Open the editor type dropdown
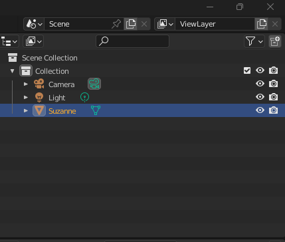 (9, 41)
